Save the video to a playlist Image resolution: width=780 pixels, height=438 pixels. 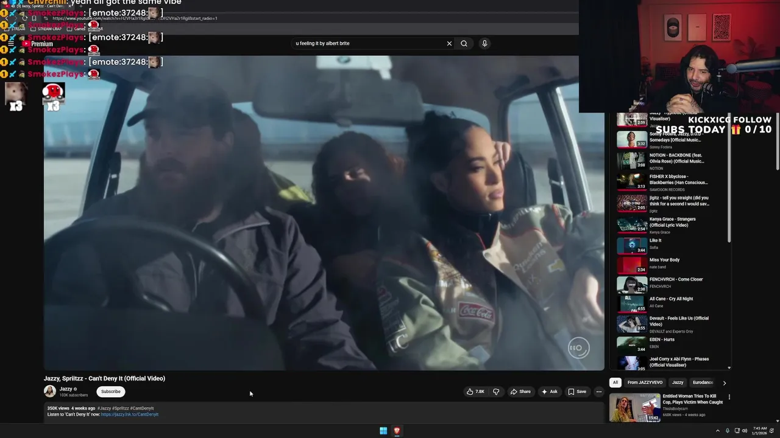point(577,392)
